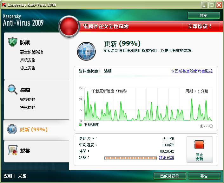Click the 00:28:42 time value
224x183 pixels.
[x=167, y=151]
